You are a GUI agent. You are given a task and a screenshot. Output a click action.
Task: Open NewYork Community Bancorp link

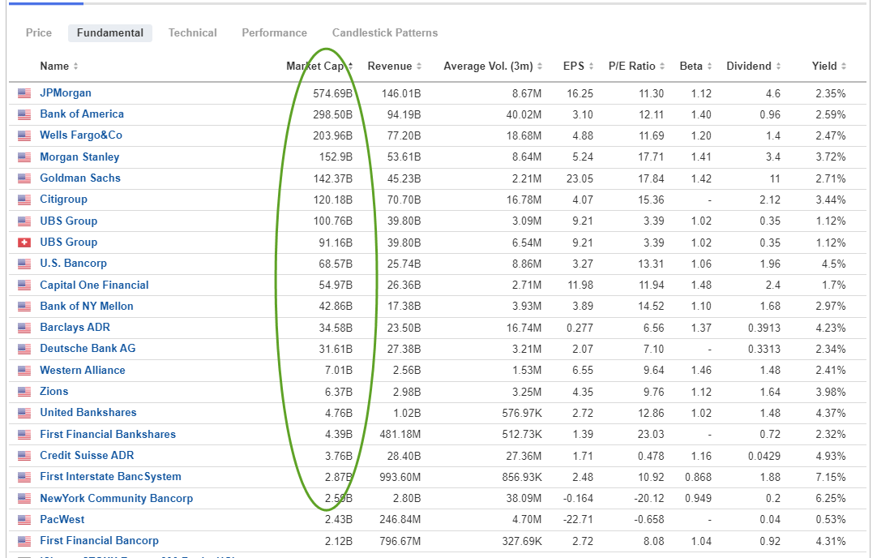coord(117,498)
